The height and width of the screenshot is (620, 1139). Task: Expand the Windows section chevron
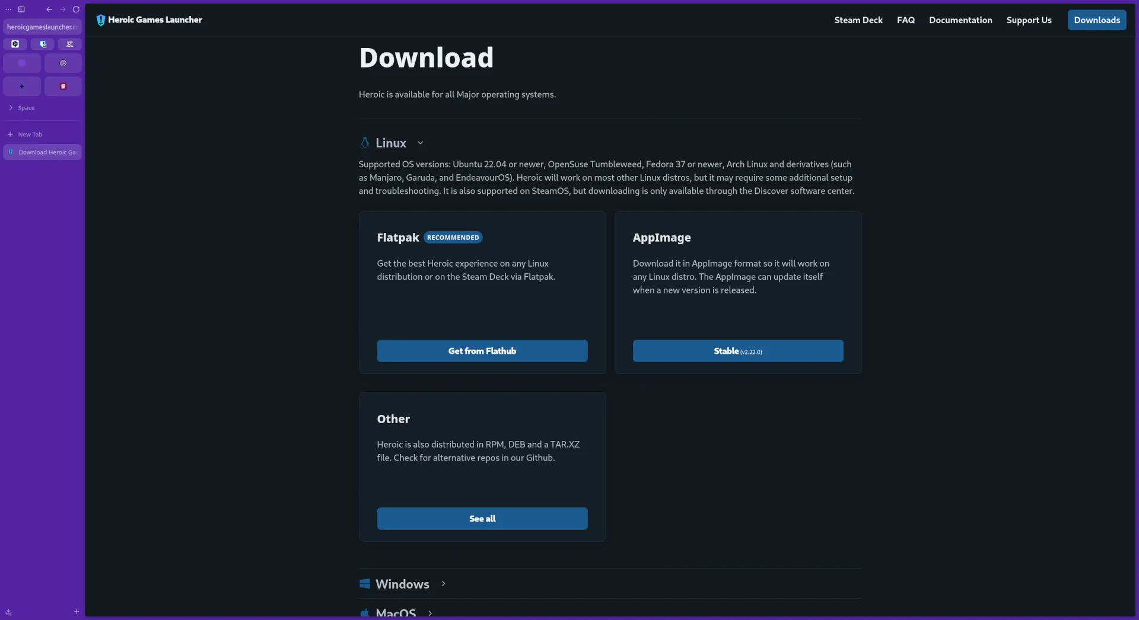[443, 584]
